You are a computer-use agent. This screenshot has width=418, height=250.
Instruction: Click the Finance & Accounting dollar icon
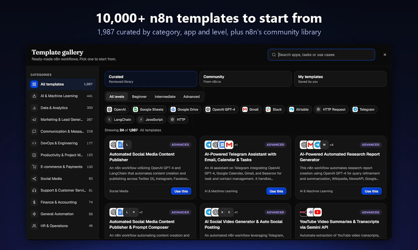(x=34, y=202)
